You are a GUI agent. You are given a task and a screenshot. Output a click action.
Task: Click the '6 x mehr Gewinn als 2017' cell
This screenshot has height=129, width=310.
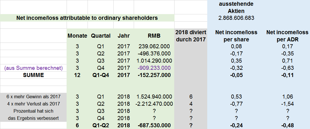(33, 97)
